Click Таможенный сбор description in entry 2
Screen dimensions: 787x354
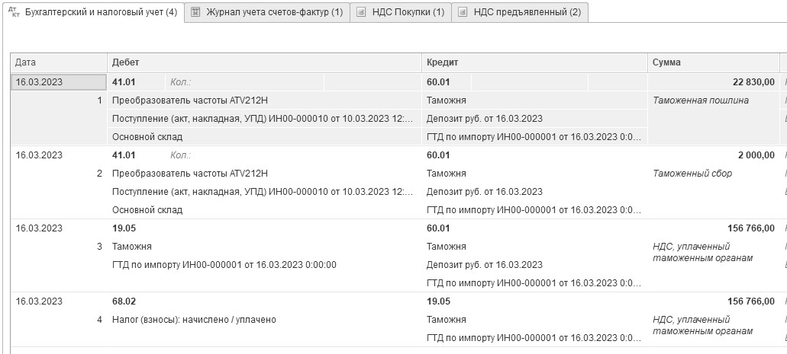pos(692,173)
